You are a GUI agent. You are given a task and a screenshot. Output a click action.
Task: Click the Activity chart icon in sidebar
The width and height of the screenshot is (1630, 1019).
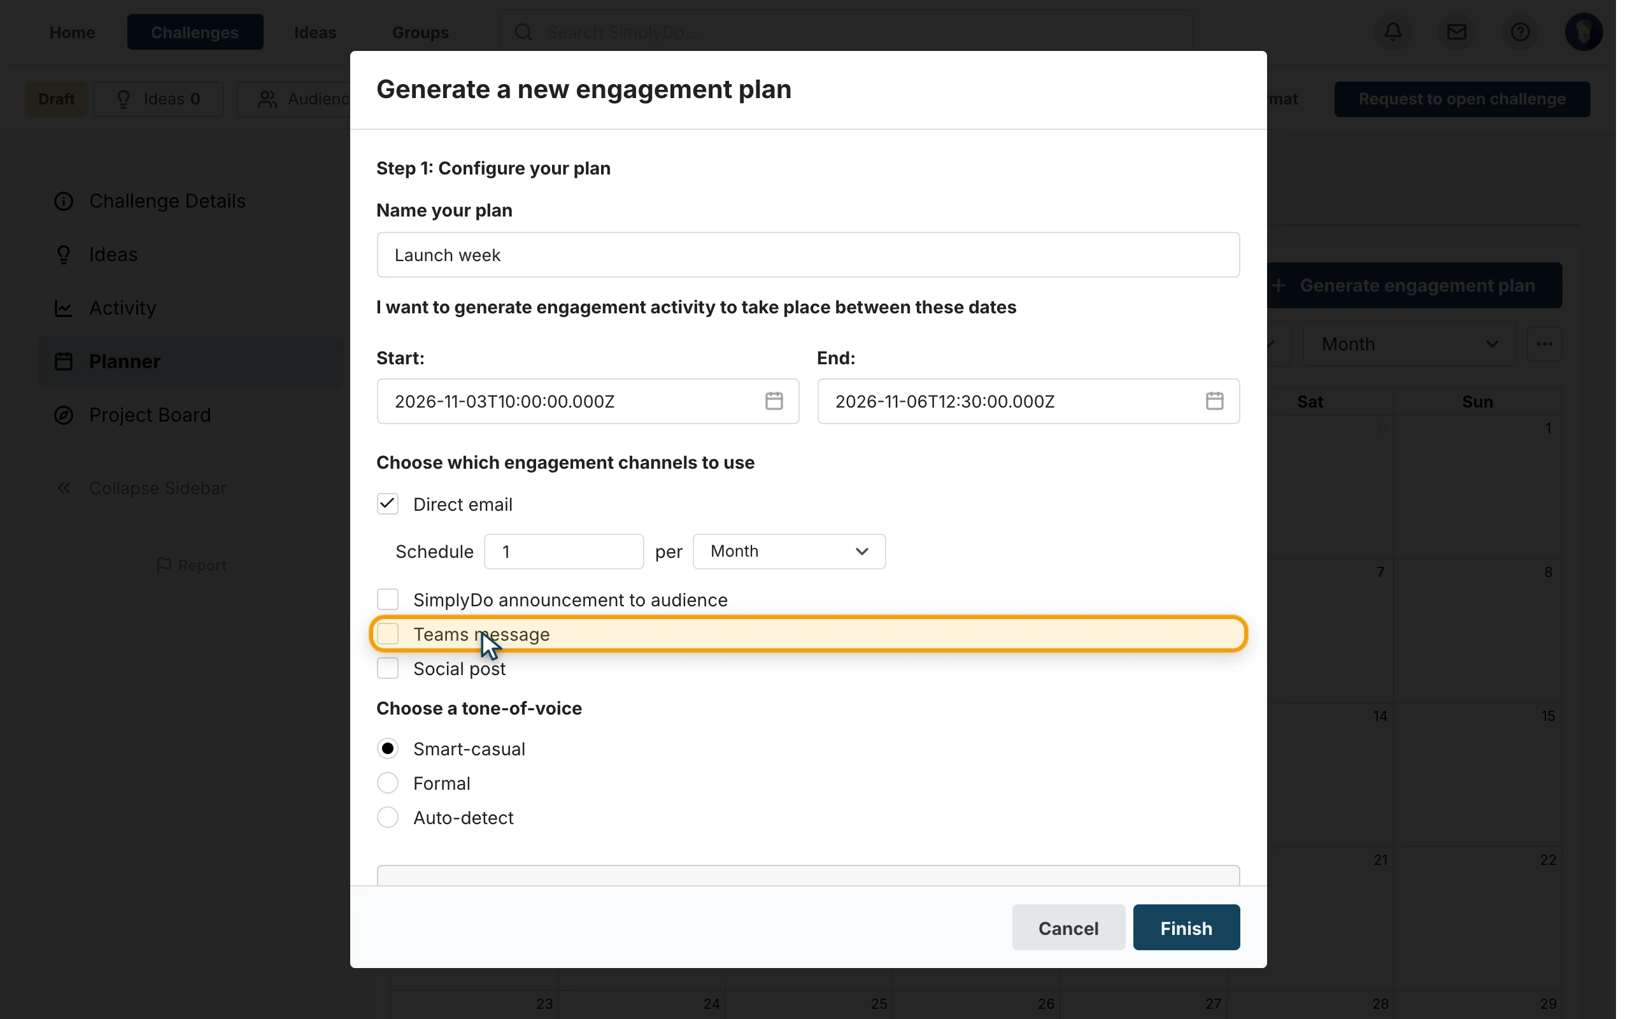pos(63,308)
